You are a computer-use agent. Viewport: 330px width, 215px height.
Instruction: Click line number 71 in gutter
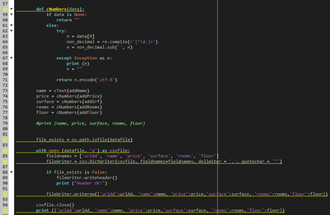(x=5, y=80)
